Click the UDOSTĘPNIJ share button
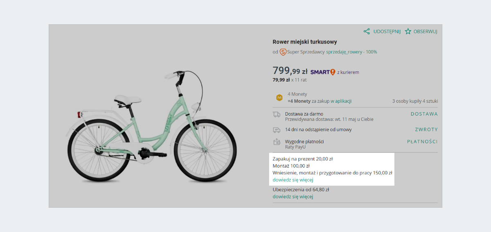The image size is (491, 232). (386, 31)
